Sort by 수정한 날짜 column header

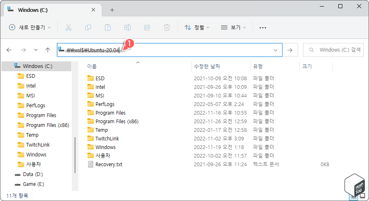point(207,67)
